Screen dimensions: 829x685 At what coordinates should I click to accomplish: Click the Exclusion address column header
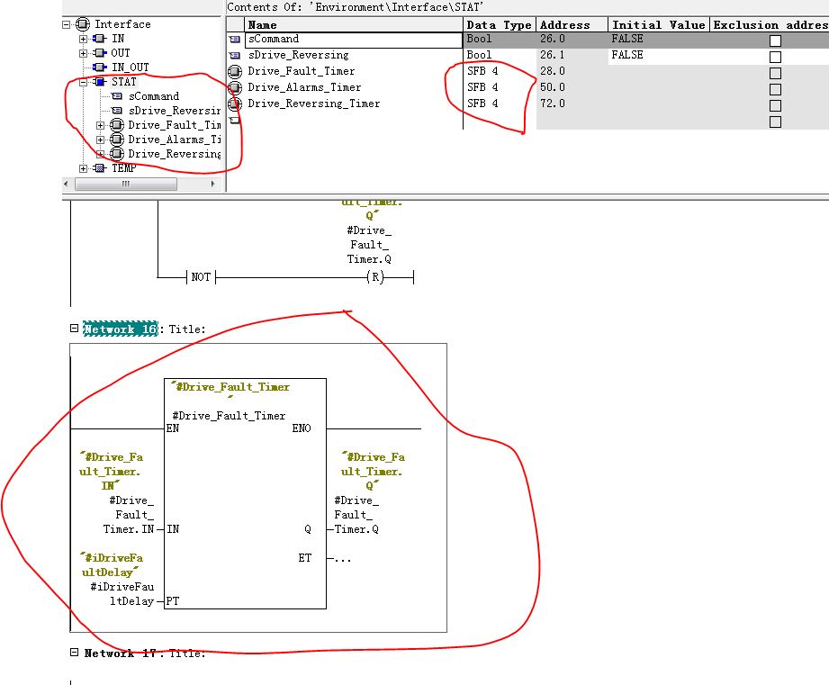(x=770, y=25)
